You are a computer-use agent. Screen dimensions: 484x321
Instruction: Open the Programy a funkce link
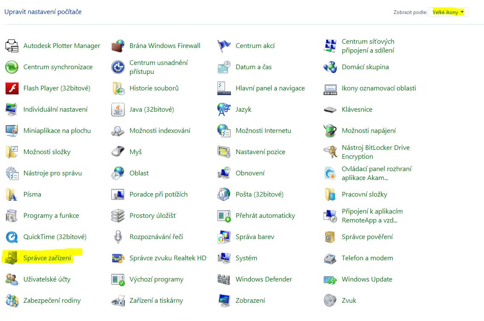[x=51, y=216]
